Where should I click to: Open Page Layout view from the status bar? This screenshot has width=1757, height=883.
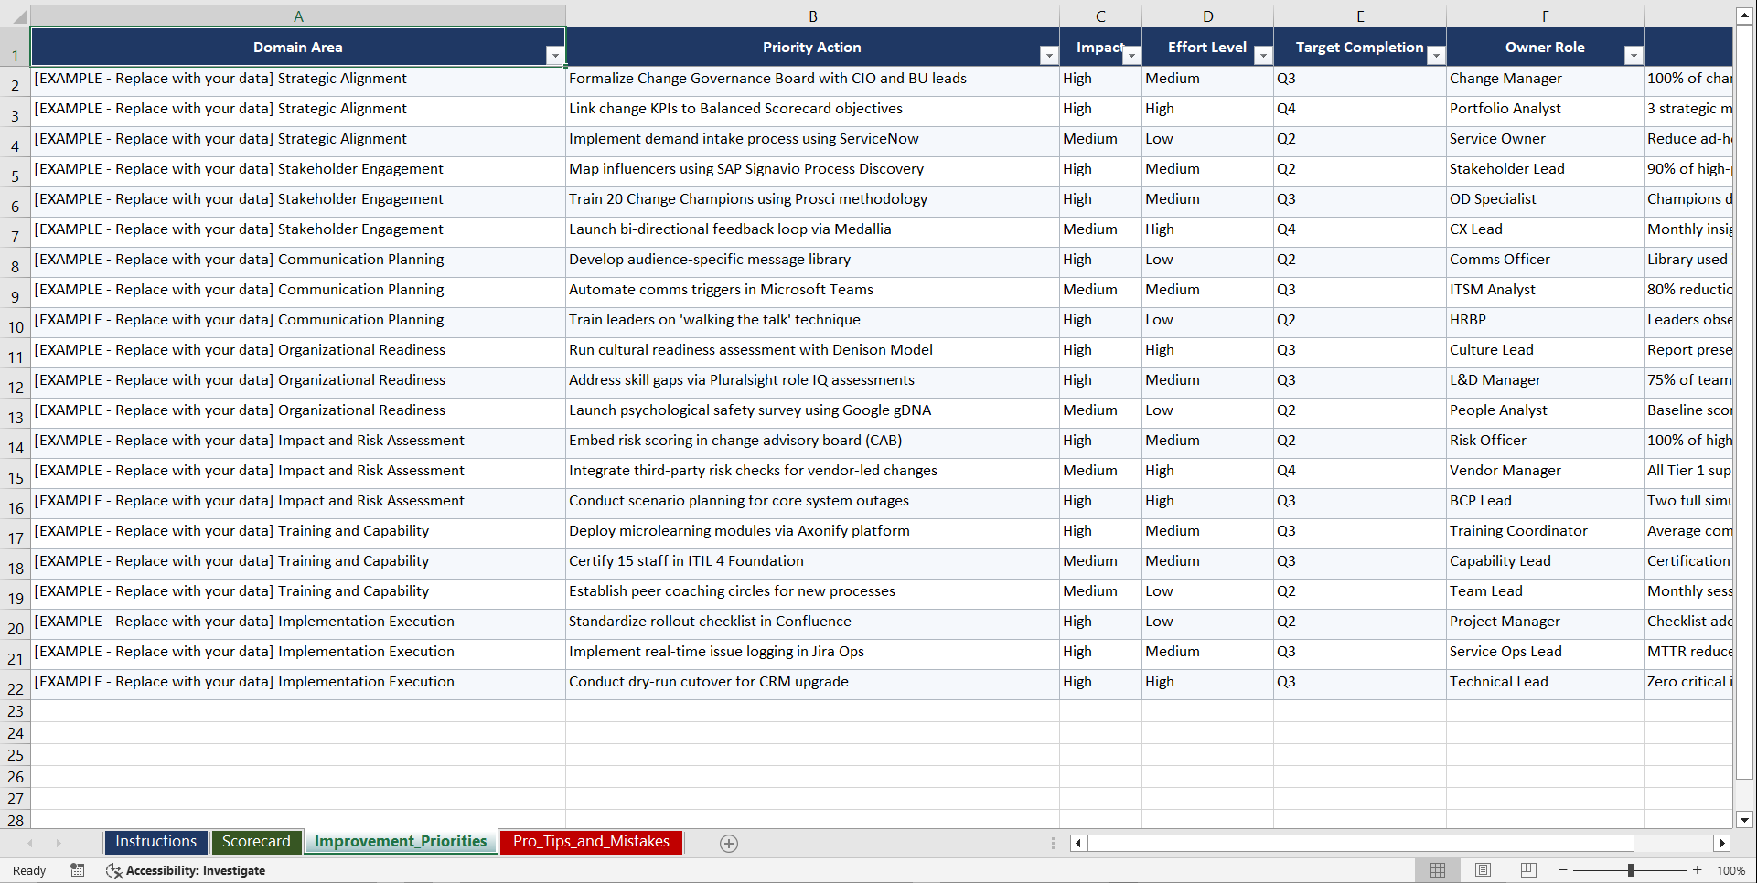pos(1483,870)
